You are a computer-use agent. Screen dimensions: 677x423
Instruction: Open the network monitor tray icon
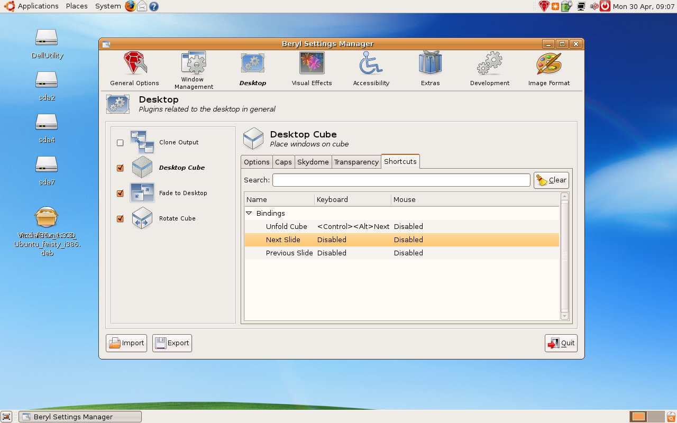(x=581, y=6)
